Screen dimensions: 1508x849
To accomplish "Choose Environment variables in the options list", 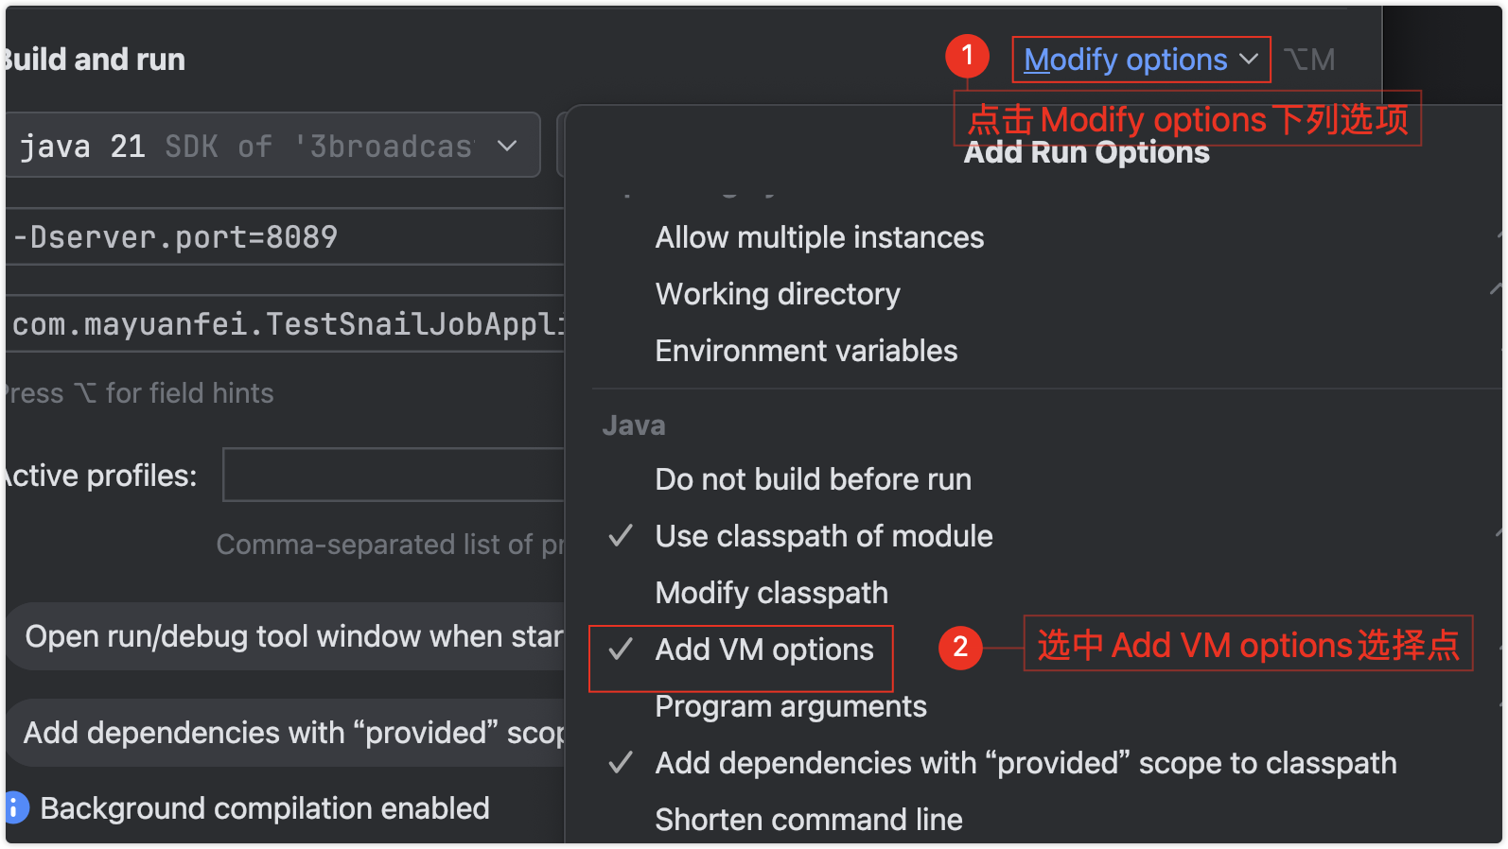I will 806,351.
